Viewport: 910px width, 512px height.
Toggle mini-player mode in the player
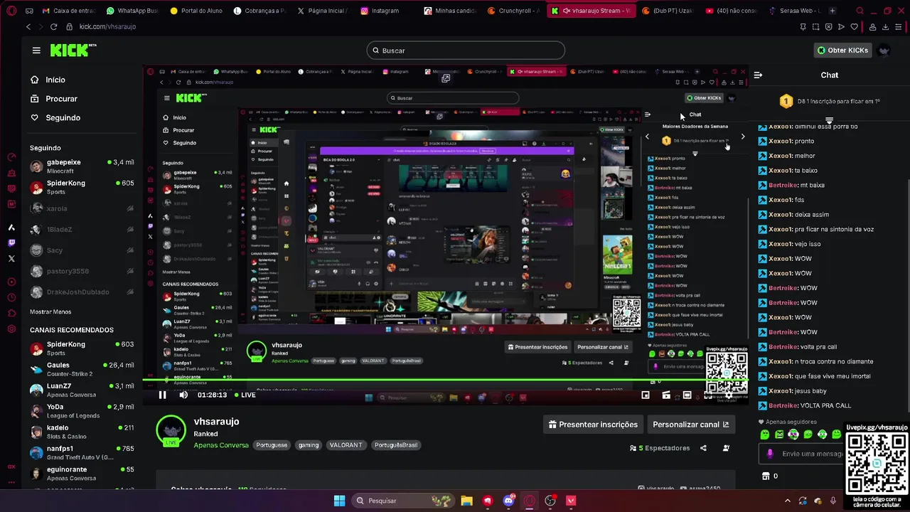(x=646, y=395)
